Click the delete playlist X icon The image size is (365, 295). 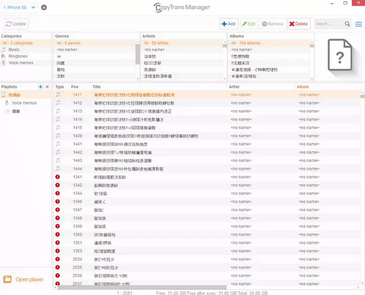pos(47,87)
